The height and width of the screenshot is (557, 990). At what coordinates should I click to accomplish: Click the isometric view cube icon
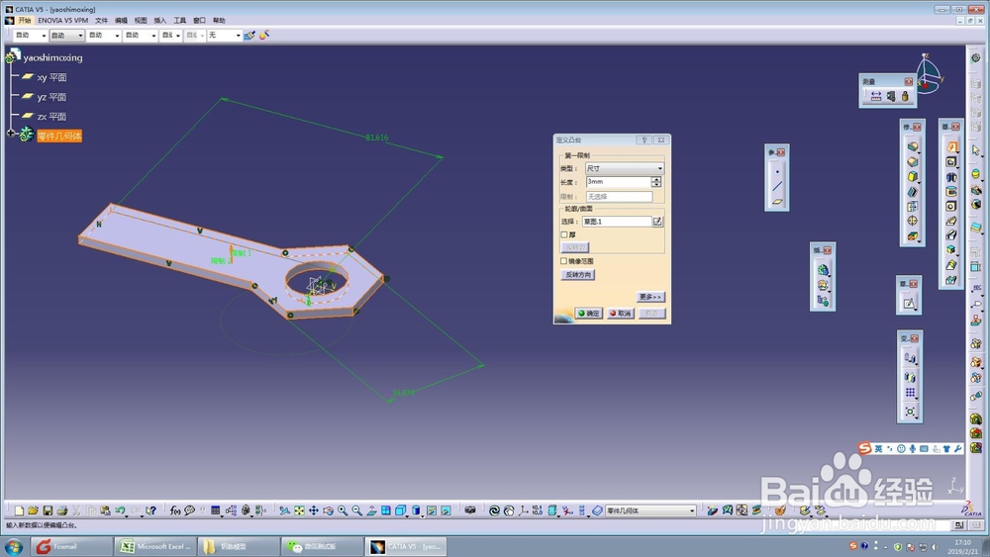pos(401,511)
